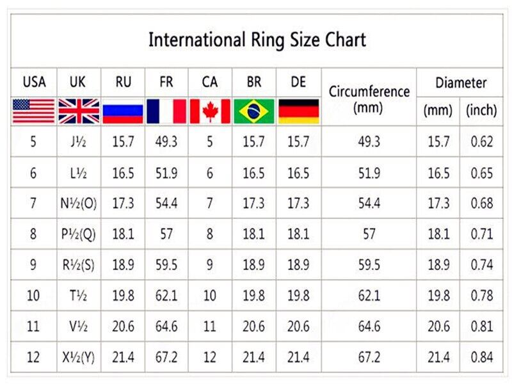Viewport: 512px width, 384px height.
Task: Select the UK size N½(O) cell
Action: pos(79,204)
